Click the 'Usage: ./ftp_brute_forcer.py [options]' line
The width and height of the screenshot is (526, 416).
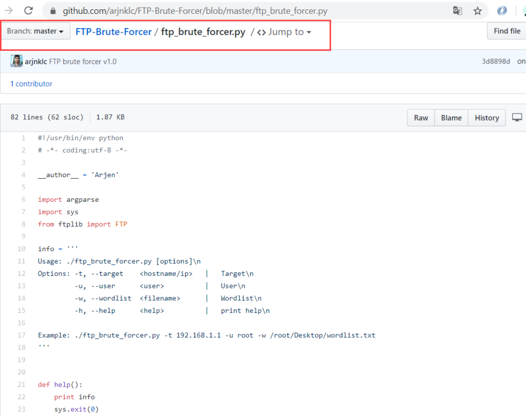coord(119,261)
